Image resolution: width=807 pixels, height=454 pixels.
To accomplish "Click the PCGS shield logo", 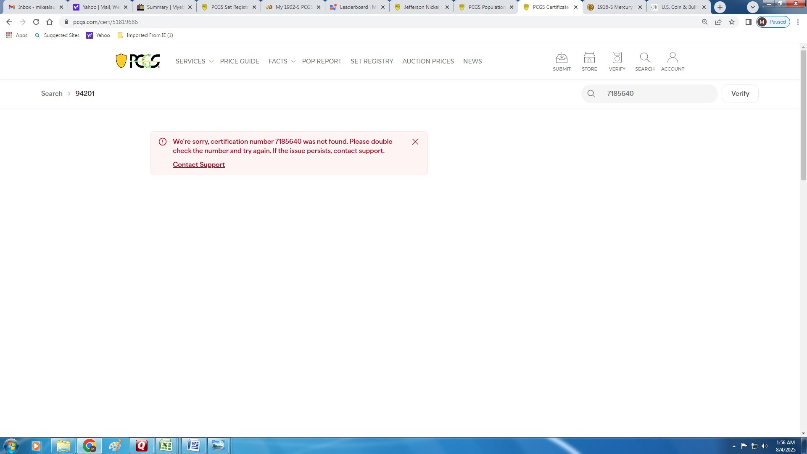I will [x=138, y=61].
